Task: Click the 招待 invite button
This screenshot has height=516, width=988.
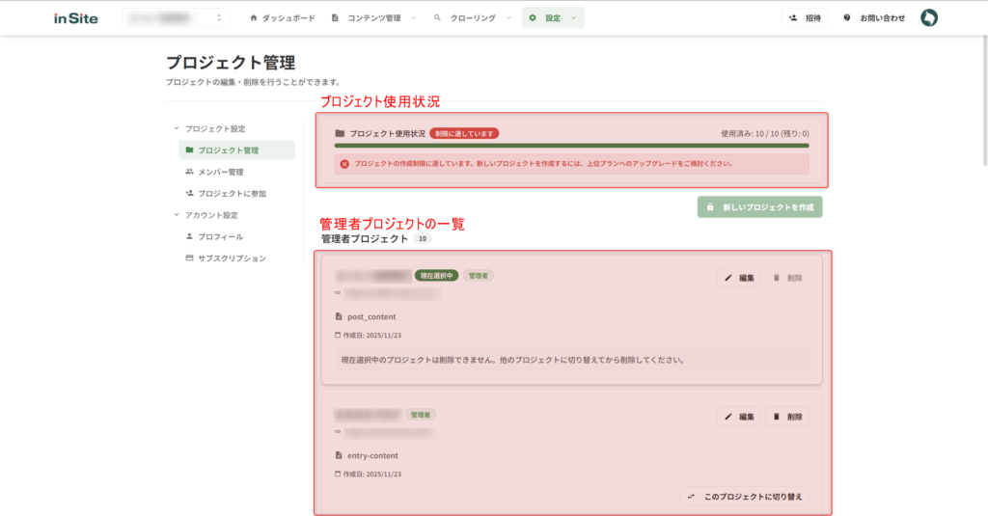Action: click(805, 18)
